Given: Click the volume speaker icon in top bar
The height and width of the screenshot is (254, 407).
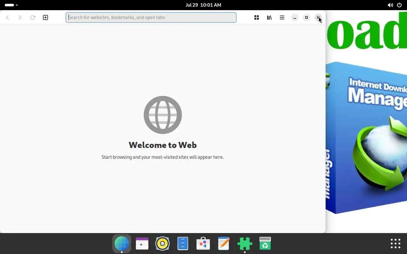Looking at the screenshot, I should tap(390, 5).
